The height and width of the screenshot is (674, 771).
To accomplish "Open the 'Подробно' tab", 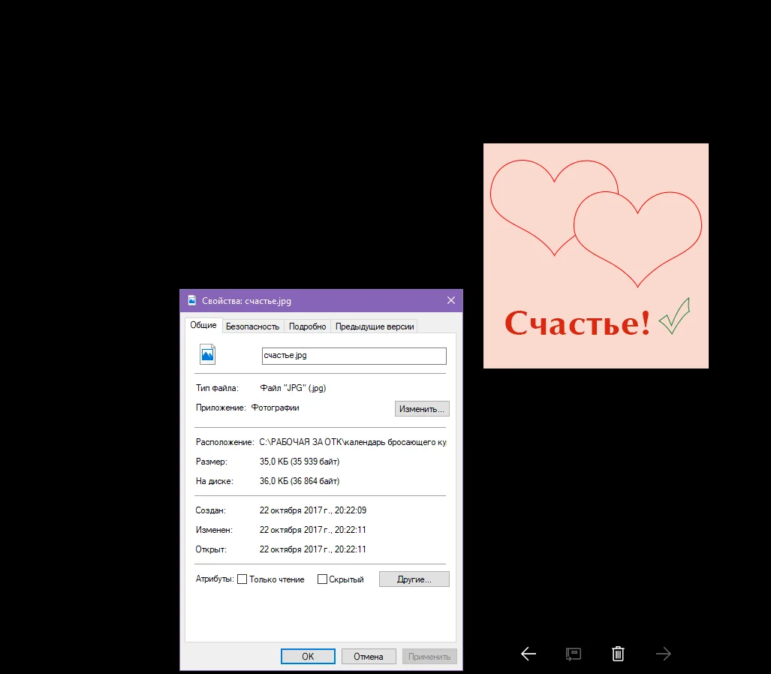I will [x=308, y=326].
